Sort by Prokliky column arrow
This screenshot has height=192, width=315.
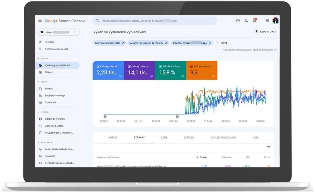[197, 157]
